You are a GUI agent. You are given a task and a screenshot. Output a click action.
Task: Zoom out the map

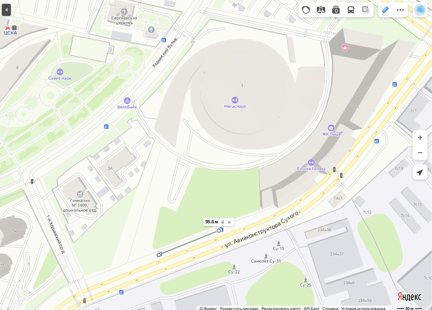(x=420, y=153)
